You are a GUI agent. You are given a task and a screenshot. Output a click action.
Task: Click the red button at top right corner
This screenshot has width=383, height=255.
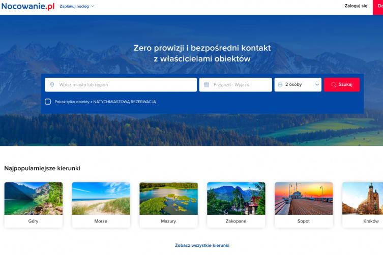click(378, 7)
